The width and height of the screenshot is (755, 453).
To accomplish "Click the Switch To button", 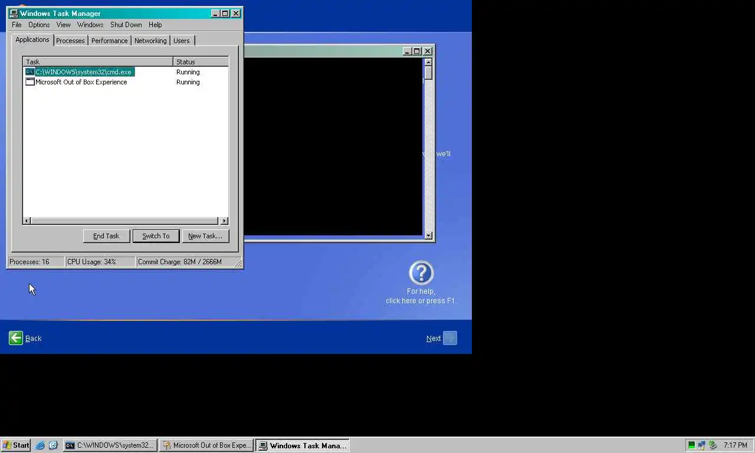I will tap(156, 236).
